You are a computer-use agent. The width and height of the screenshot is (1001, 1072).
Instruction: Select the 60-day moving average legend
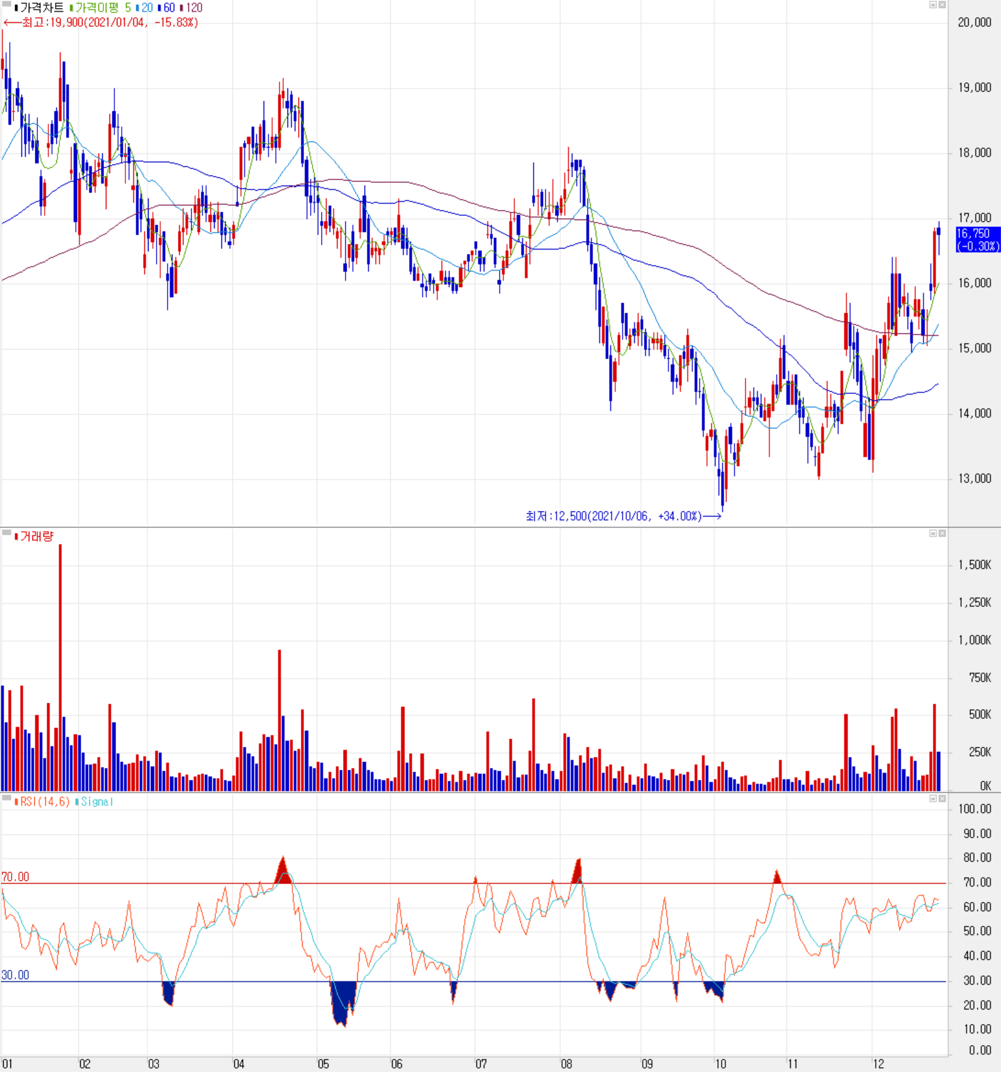[166, 8]
